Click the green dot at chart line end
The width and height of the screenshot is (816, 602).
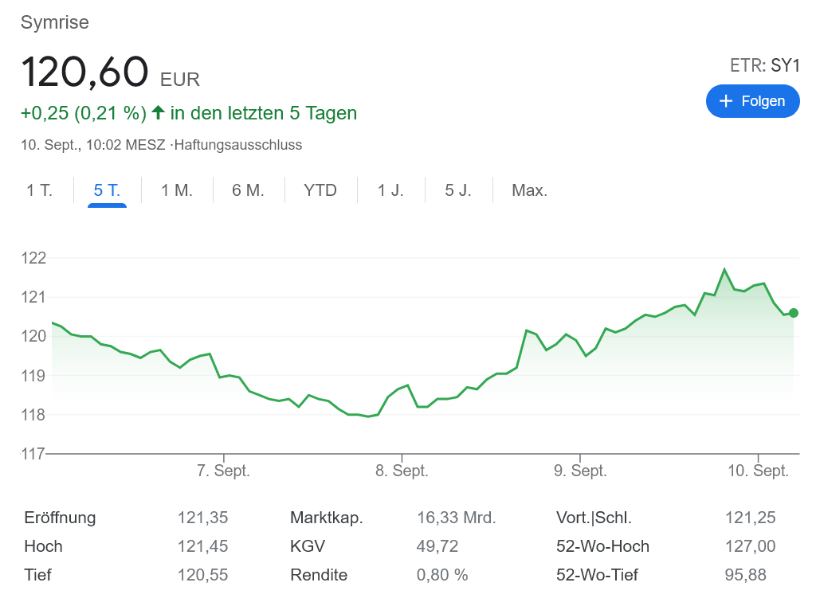pyautogui.click(x=793, y=313)
